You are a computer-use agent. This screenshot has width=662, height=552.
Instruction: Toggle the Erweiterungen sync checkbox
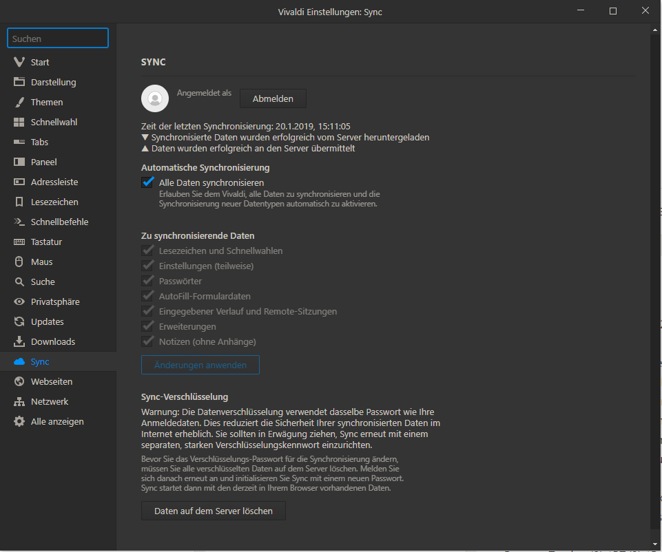click(147, 326)
